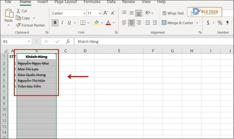Open the font name Calibri dropdown
The image size is (234, 139).
tap(84, 13)
